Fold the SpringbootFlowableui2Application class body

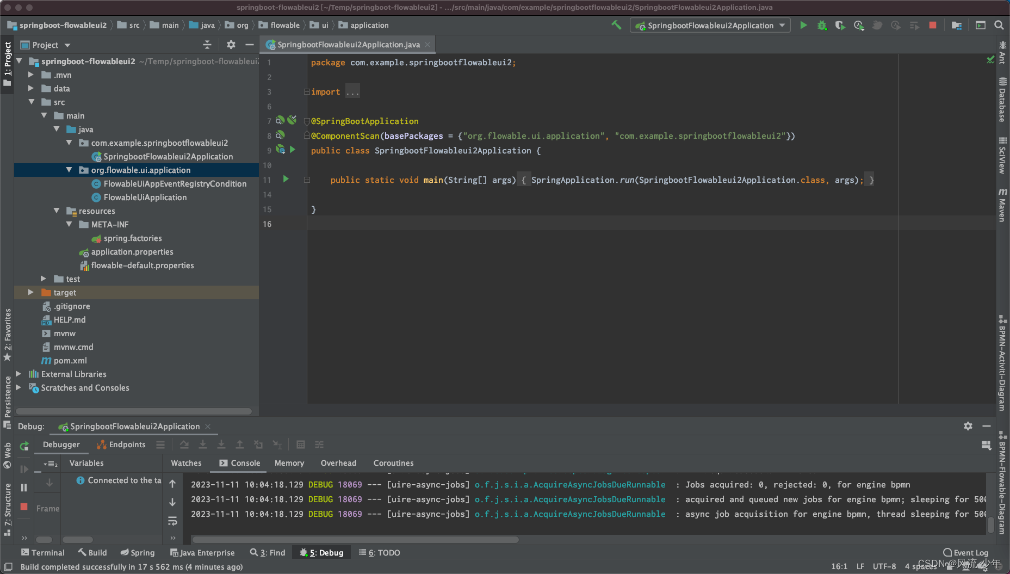point(306,150)
